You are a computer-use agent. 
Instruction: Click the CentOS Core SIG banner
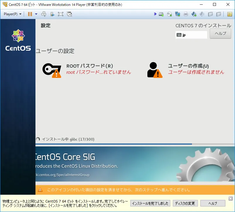[x=135, y=164]
